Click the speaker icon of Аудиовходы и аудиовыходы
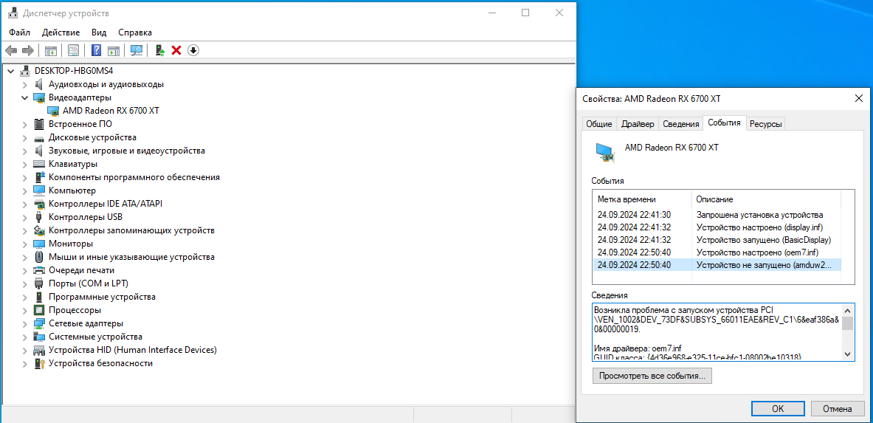Viewport: 873px width, 423px height. (39, 84)
